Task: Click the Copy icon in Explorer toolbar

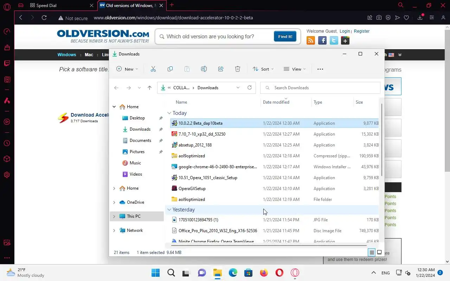Action: point(170,69)
